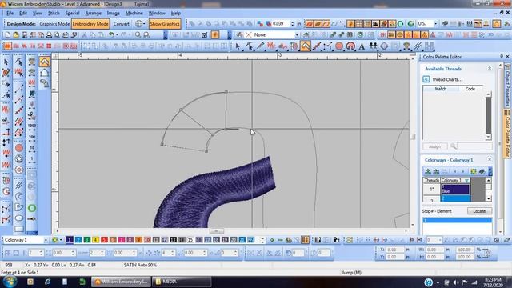Select the Reshape Object tool
Screen dimensions: 512x288
click(249, 46)
